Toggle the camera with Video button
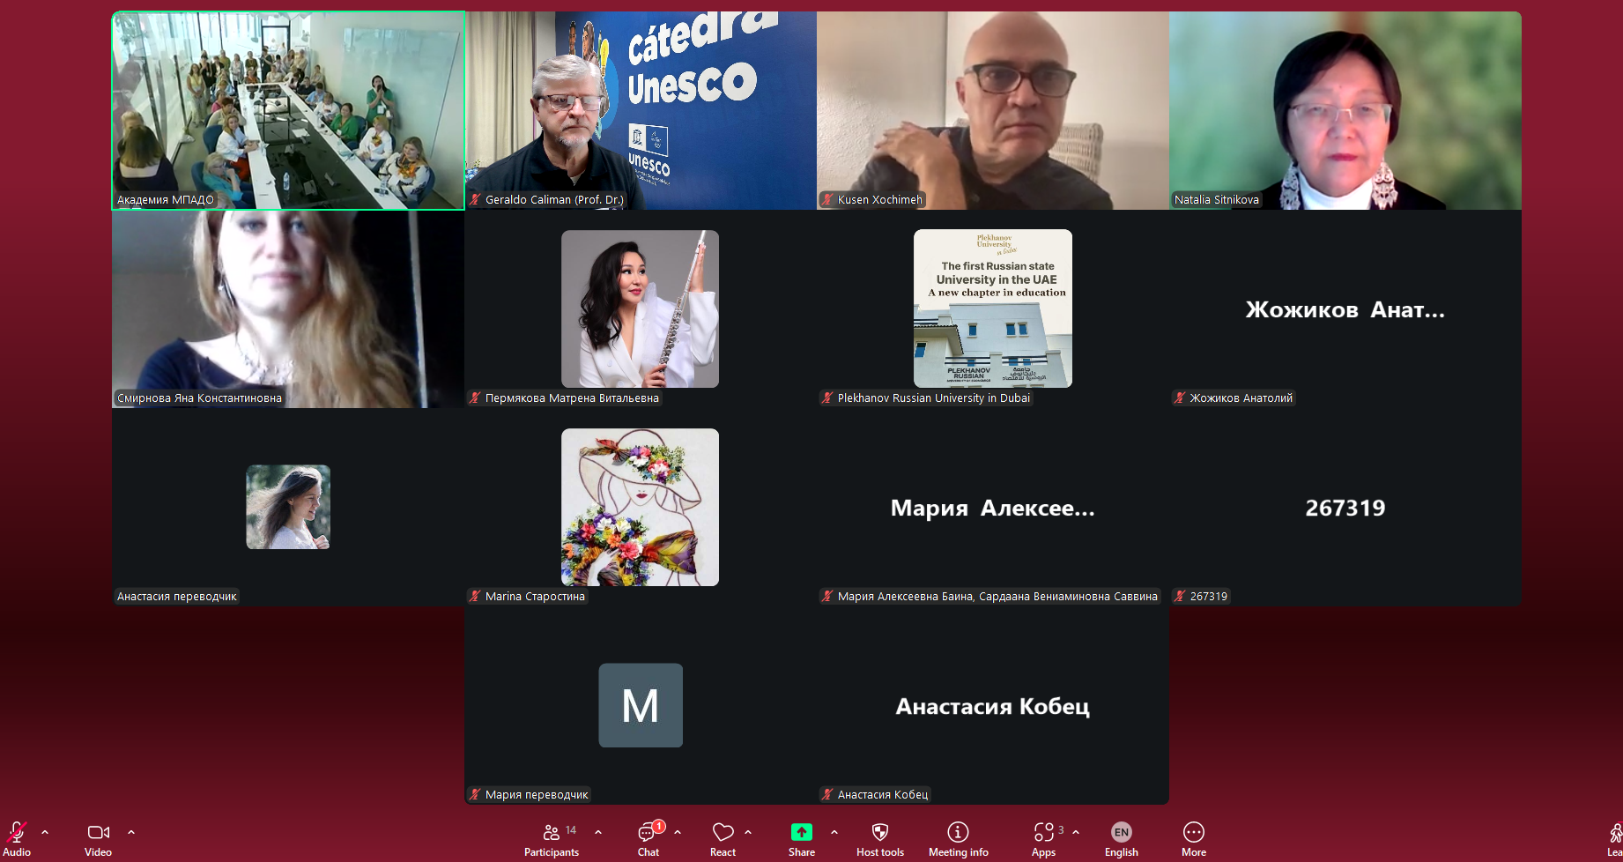Viewport: 1623px width, 862px height. [x=98, y=838]
